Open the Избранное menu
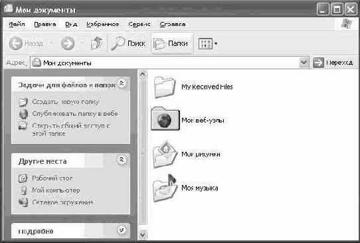Screen dimensions: 360x243 (103, 24)
